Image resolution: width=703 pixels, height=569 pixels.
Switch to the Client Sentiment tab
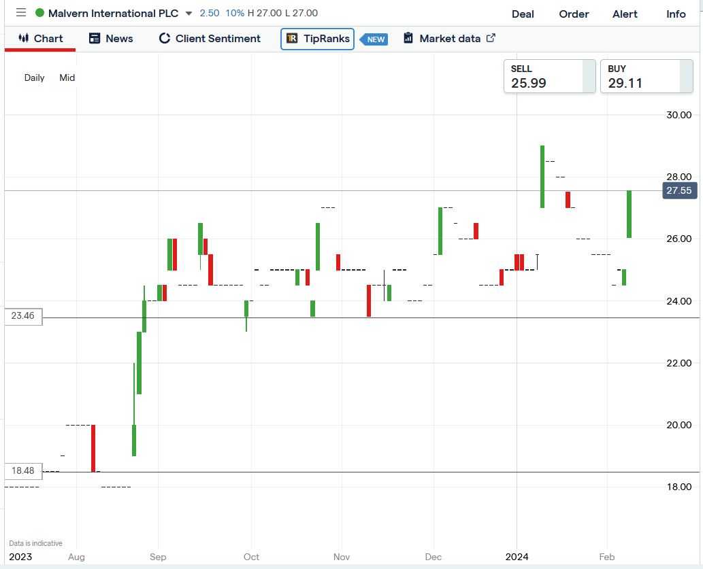[x=210, y=39]
